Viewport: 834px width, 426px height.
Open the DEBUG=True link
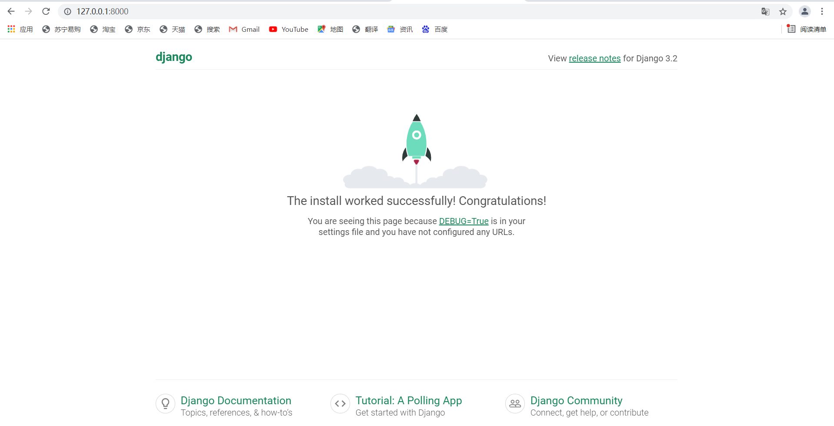point(464,221)
